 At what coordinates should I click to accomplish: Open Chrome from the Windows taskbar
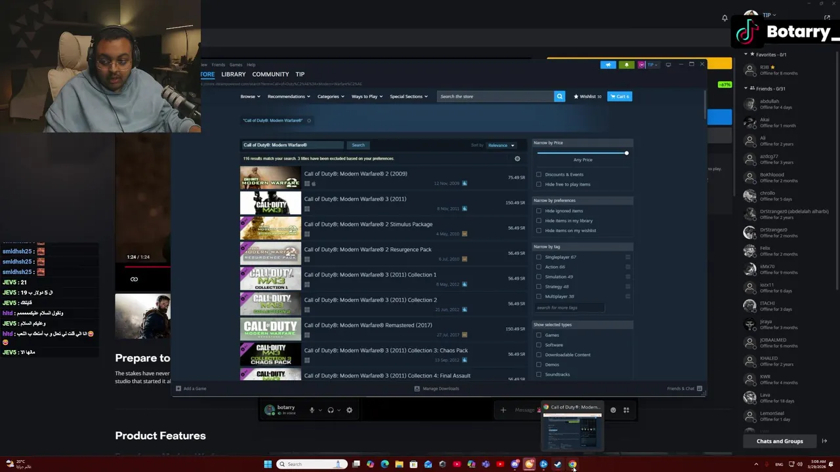(x=572, y=464)
